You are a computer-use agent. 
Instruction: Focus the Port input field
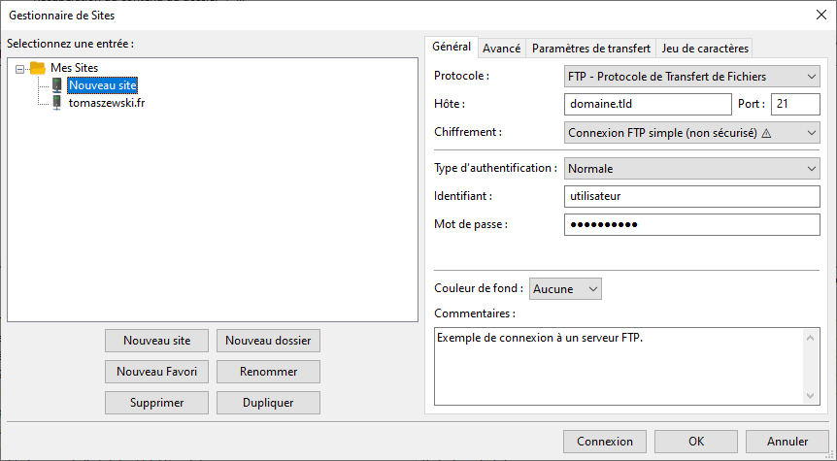tap(795, 104)
